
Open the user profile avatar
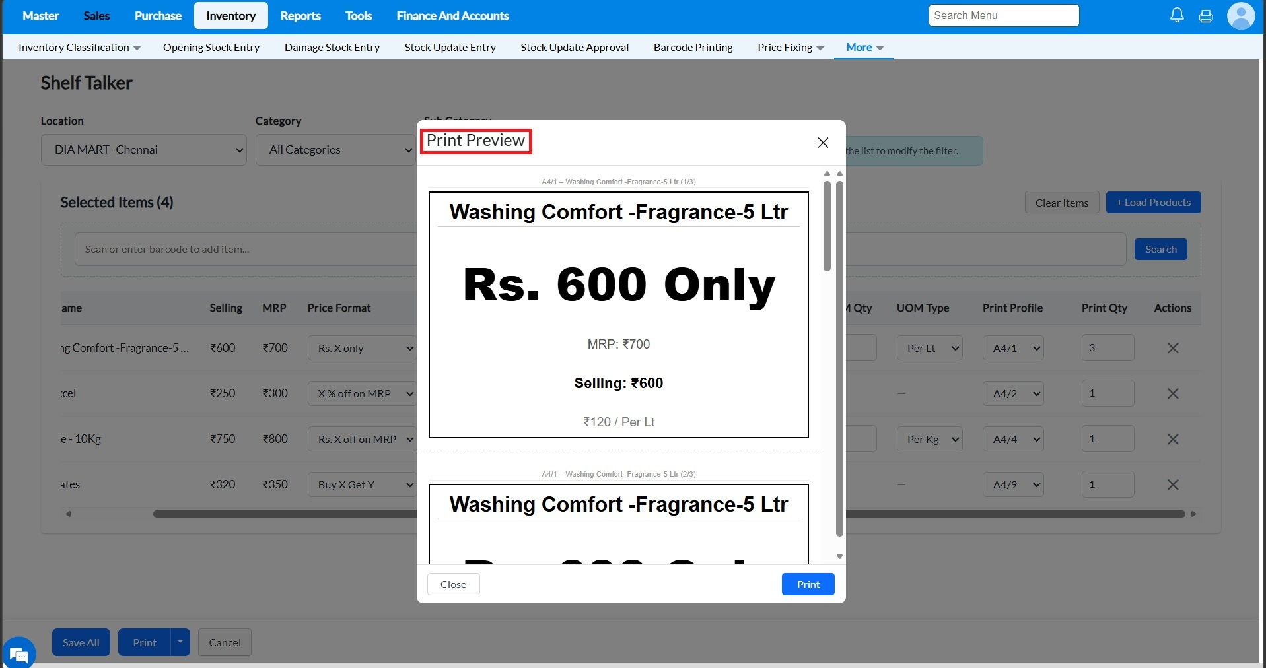(1241, 16)
